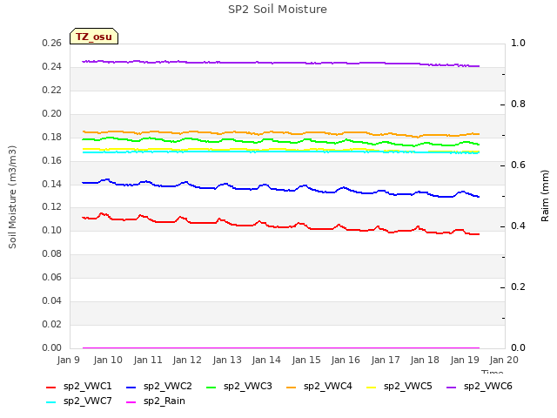
Task: Click the red VWC1 data line
Action: point(280,226)
